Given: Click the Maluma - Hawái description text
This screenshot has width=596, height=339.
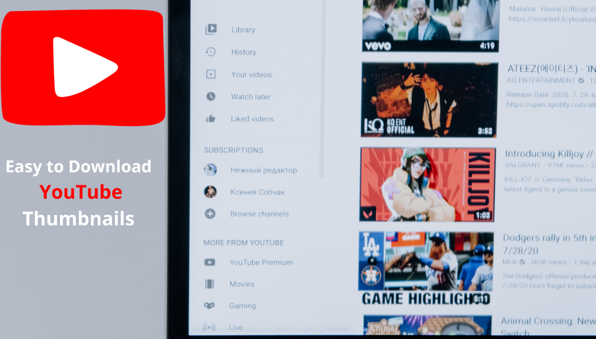Looking at the screenshot, I should [552, 8].
